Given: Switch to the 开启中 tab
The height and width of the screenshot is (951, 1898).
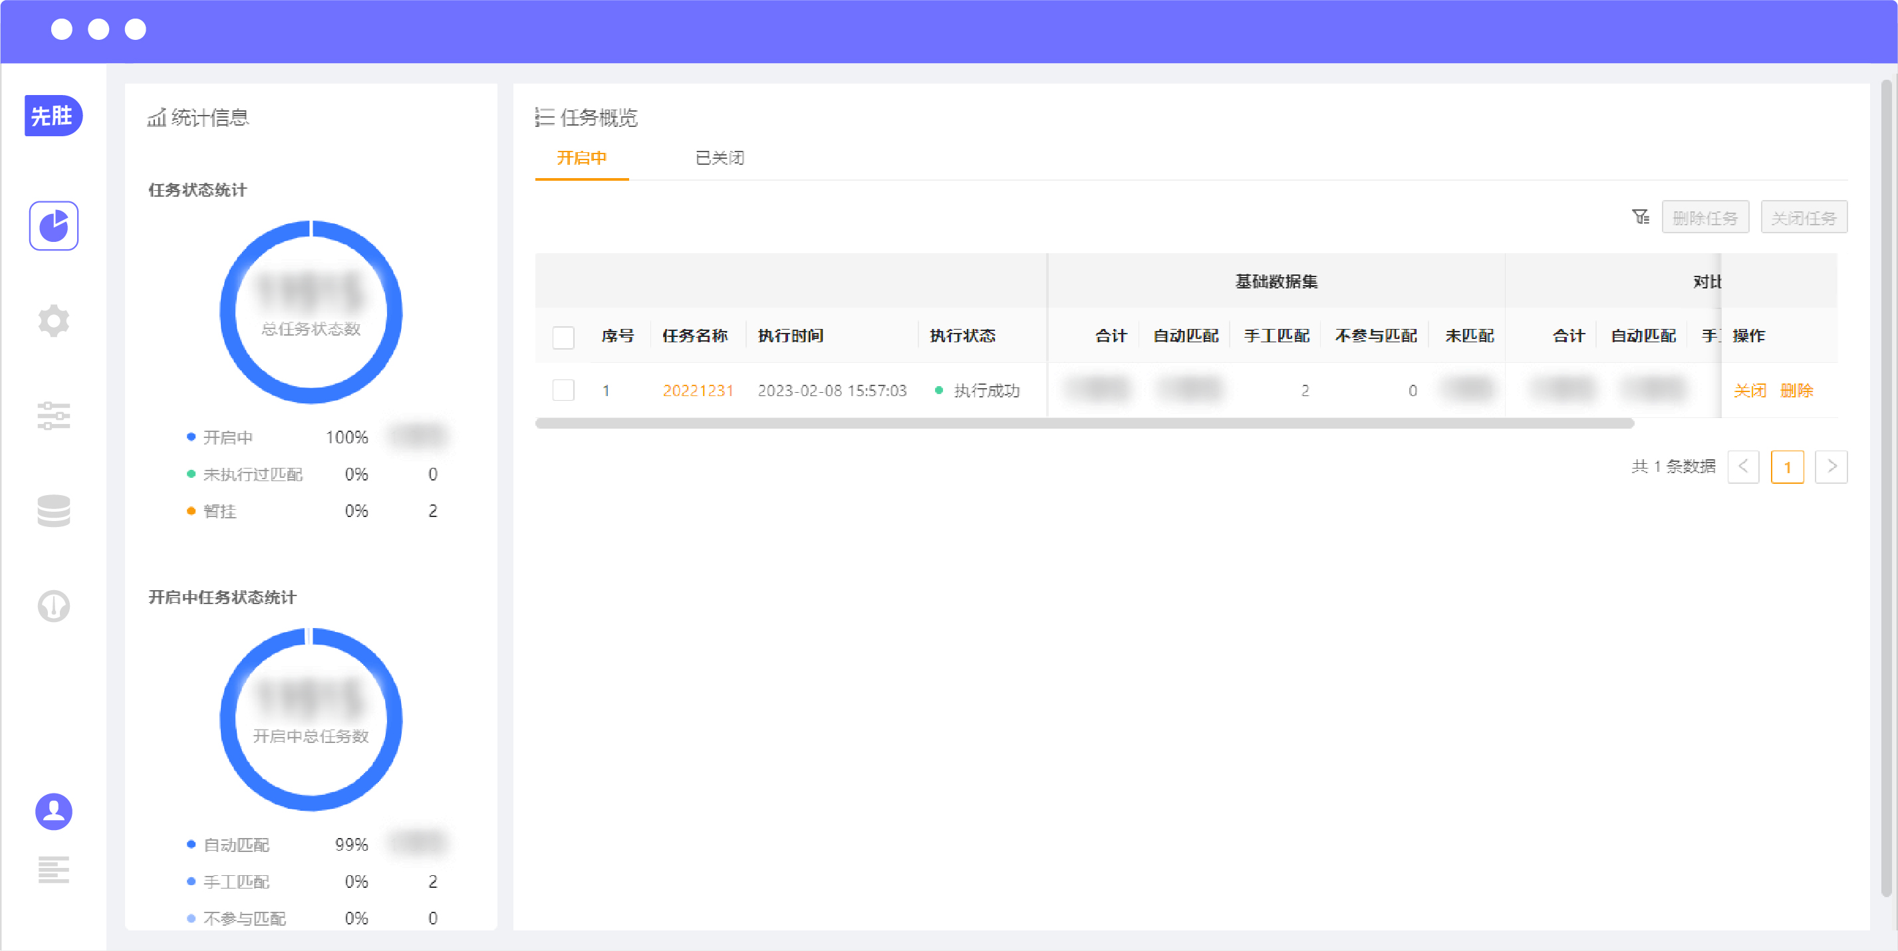Looking at the screenshot, I should click(581, 158).
